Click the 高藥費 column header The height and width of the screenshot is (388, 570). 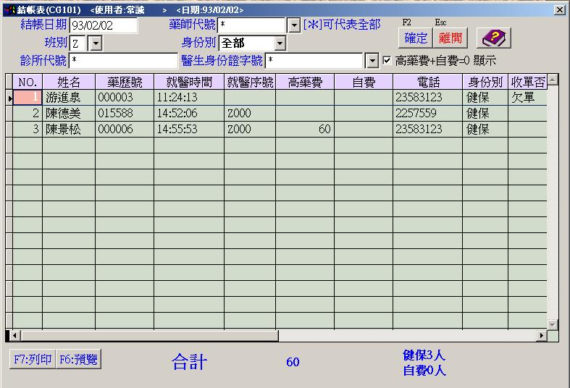[x=304, y=82]
